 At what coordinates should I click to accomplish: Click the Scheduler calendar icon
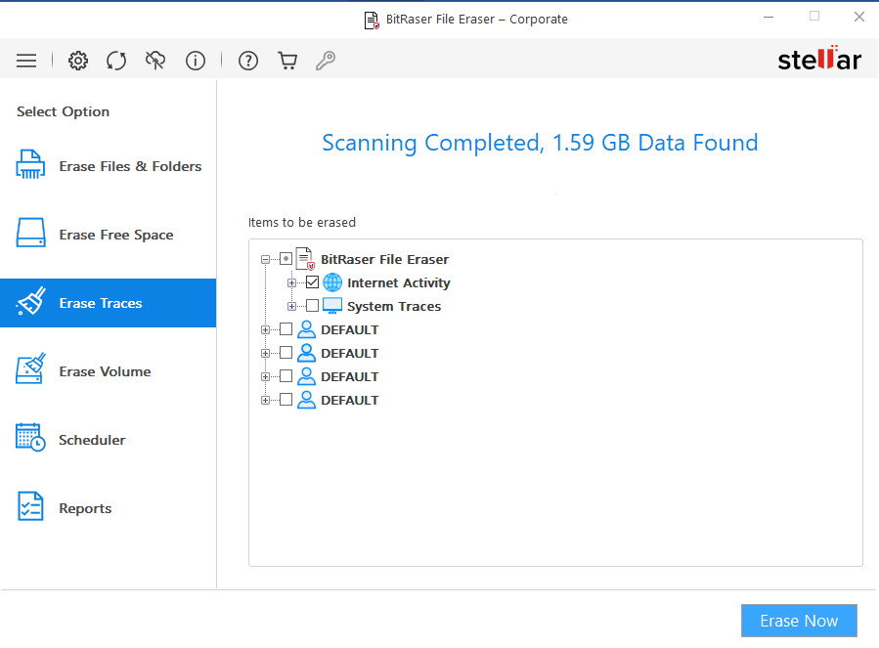point(30,438)
